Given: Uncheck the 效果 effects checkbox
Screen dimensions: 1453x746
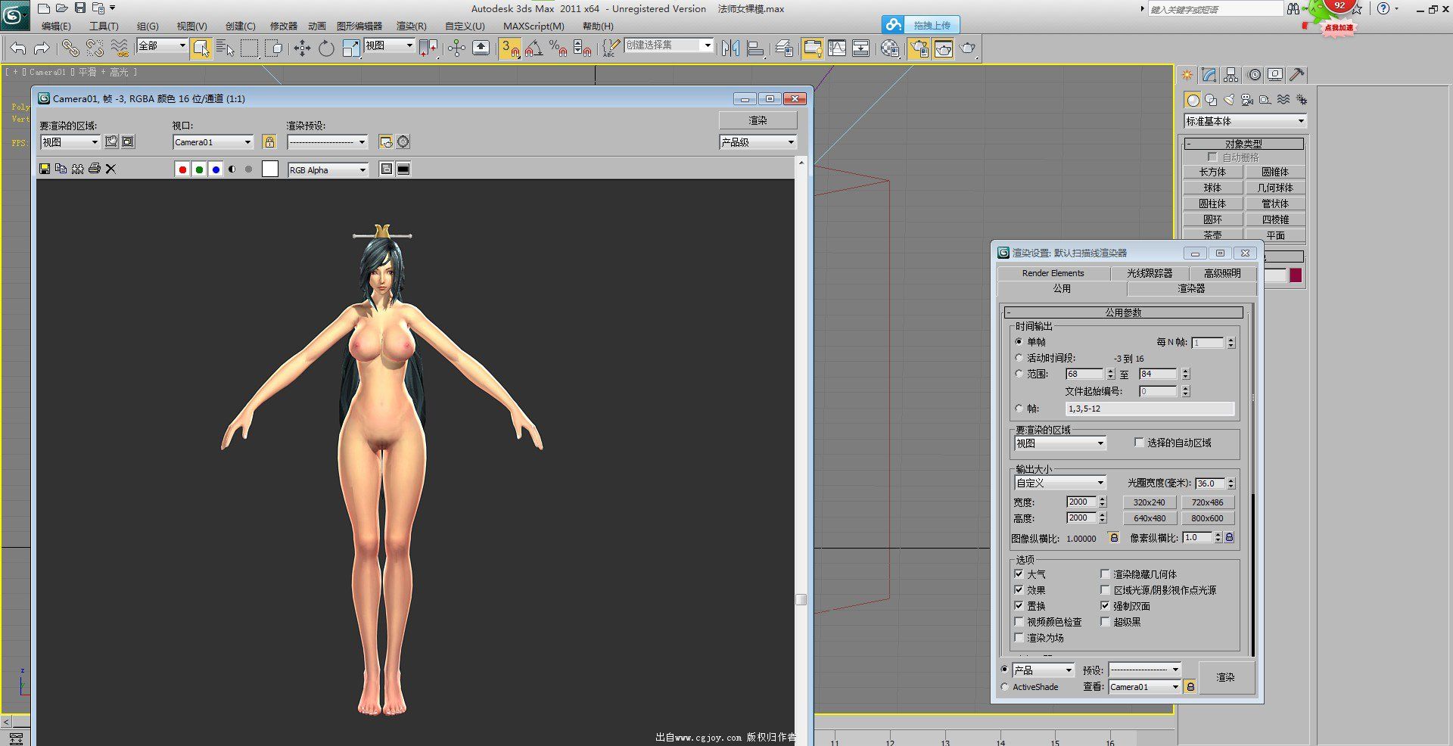Looking at the screenshot, I should click(x=1019, y=590).
